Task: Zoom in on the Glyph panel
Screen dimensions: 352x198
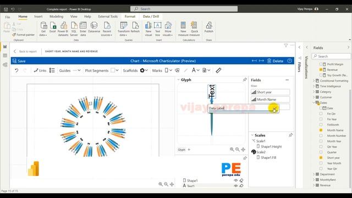Action: [x=232, y=150]
